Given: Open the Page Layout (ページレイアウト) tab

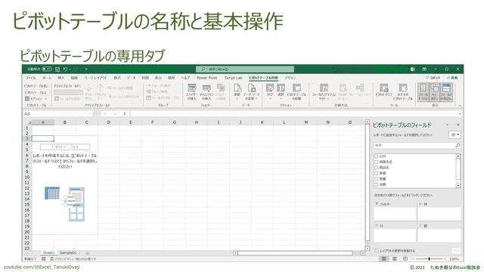Looking at the screenshot, I should (95, 78).
